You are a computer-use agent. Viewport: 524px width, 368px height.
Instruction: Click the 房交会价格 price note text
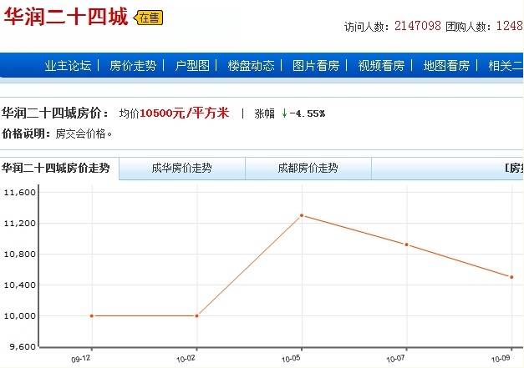click(x=84, y=134)
